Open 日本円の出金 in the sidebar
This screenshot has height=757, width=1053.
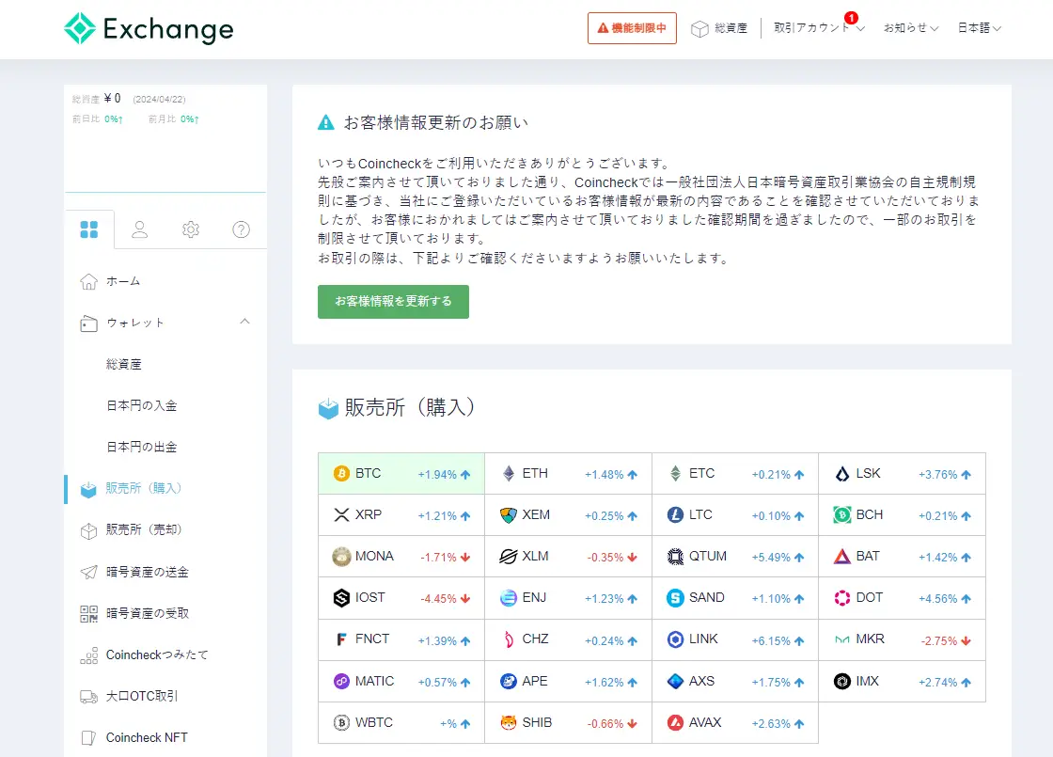[x=142, y=447]
